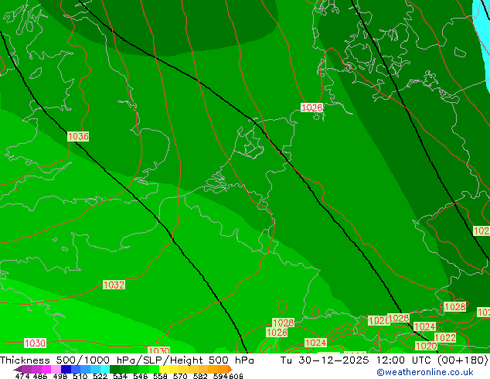The height and width of the screenshot is (379, 490).
Task: Click the 1032 isobar label over France
Action: (114, 285)
